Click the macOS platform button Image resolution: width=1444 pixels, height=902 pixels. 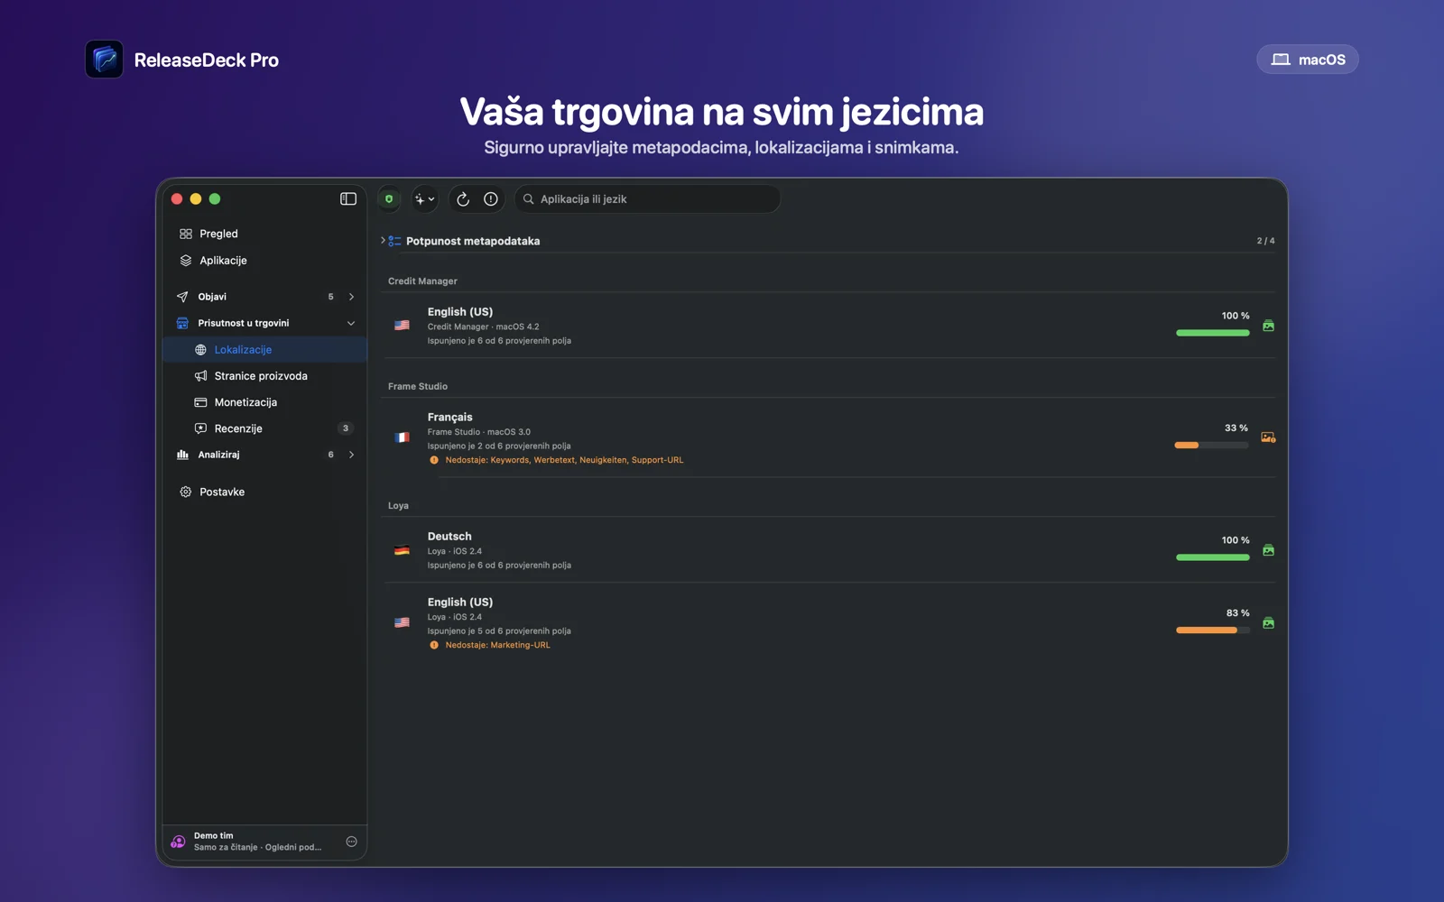click(x=1308, y=60)
